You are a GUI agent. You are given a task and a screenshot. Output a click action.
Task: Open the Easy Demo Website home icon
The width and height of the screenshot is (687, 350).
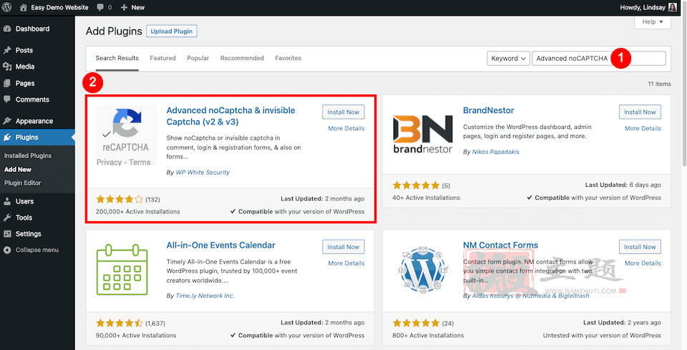[23, 7]
